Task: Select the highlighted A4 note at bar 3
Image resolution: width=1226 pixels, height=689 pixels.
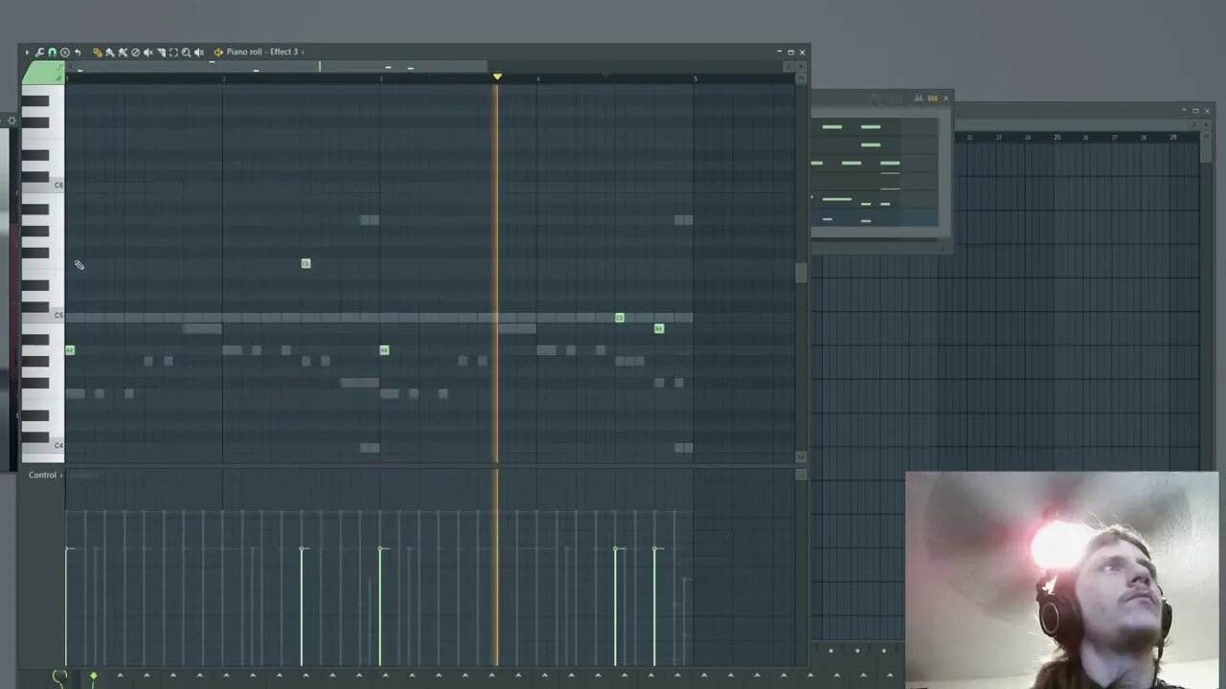Action: point(384,350)
